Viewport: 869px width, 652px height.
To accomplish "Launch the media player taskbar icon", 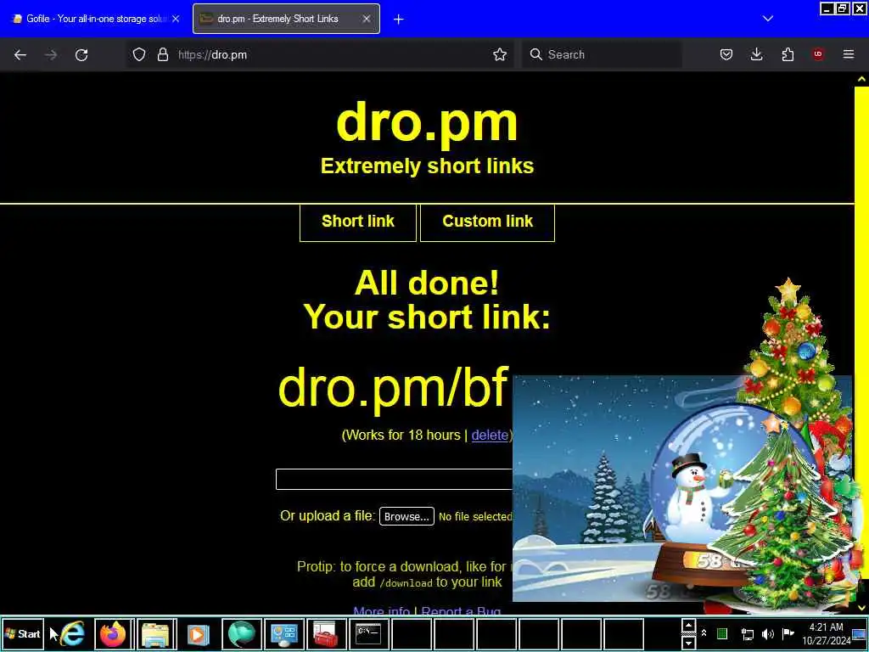I will [198, 633].
